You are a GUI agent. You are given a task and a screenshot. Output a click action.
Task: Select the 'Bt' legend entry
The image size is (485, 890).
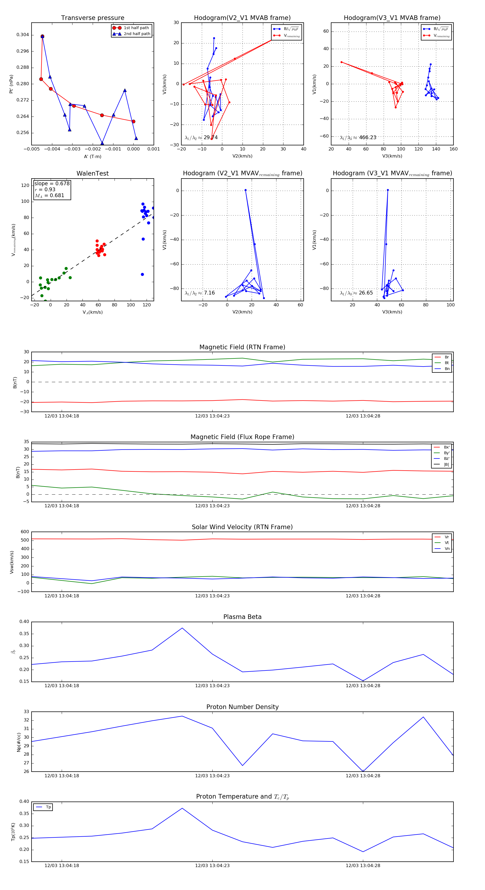click(x=442, y=363)
